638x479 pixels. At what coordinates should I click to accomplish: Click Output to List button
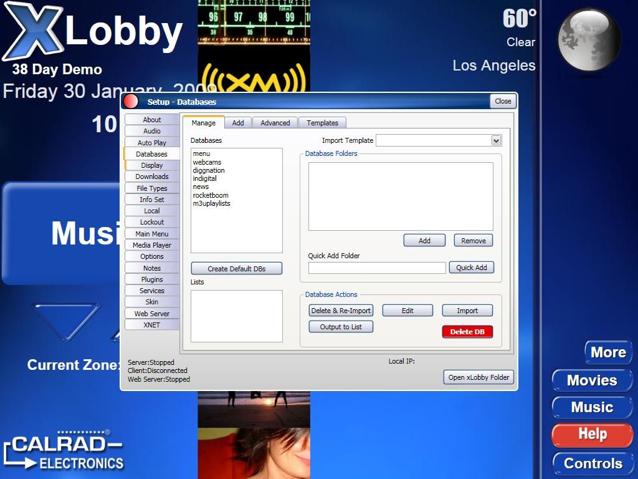341,327
